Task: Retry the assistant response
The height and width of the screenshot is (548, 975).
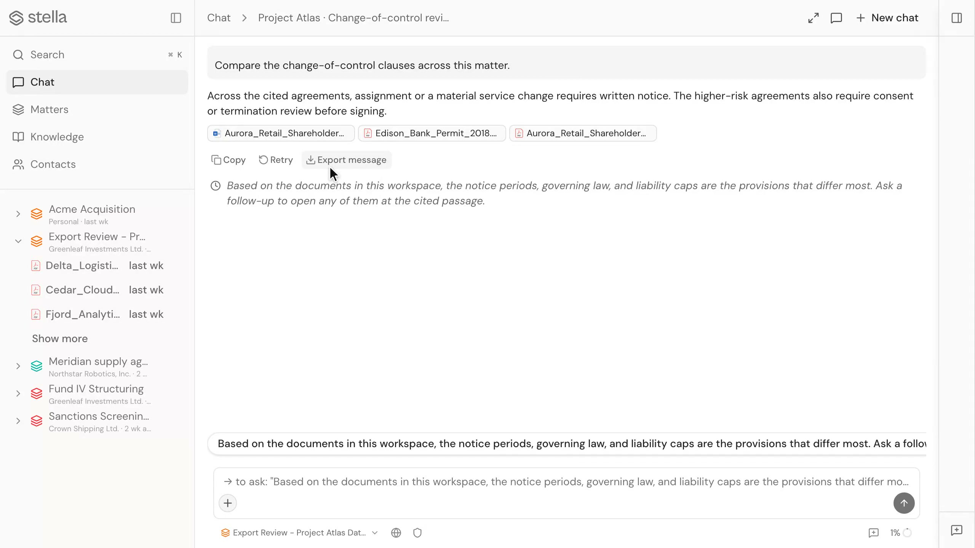Action: coord(276,160)
